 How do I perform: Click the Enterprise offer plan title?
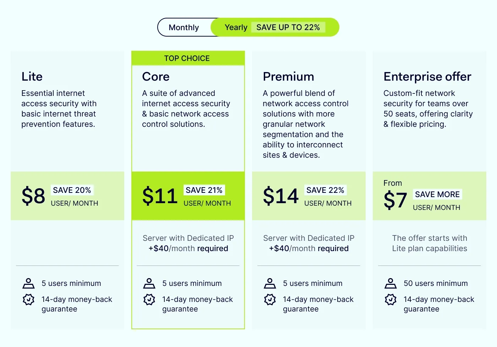click(427, 76)
